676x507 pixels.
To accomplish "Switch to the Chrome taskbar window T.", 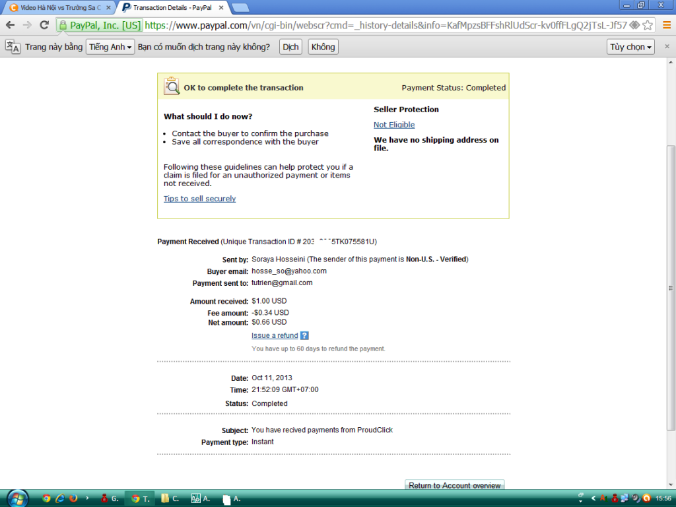I will pos(141,498).
